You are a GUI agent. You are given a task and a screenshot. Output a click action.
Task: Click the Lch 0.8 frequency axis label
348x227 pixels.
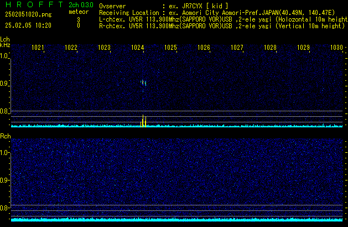point(4,111)
